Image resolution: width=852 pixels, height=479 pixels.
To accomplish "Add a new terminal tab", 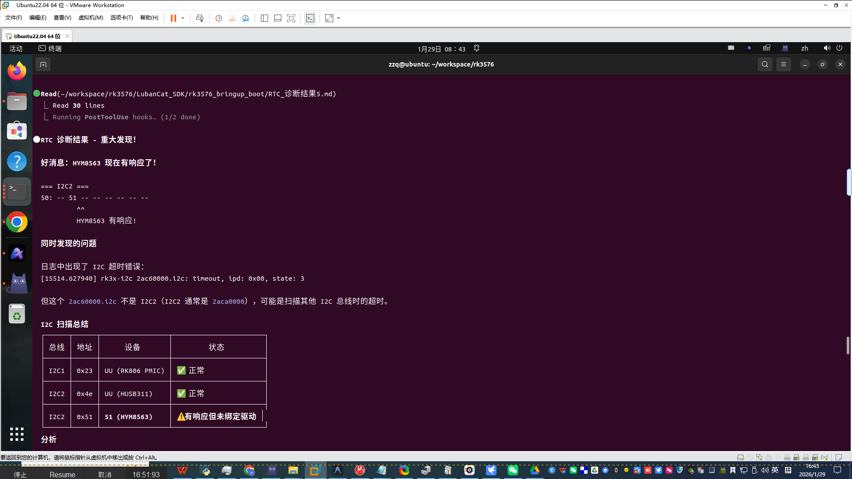I will pos(43,65).
